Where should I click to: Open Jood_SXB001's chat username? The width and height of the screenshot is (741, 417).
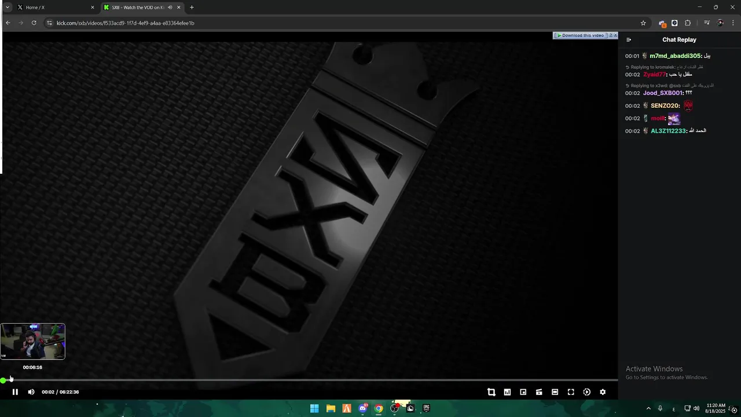pyautogui.click(x=663, y=93)
